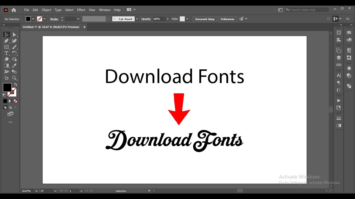Viewport: 355px width, 199px height.
Task: Open the Layers panel icon
Action: pyautogui.click(x=339, y=57)
